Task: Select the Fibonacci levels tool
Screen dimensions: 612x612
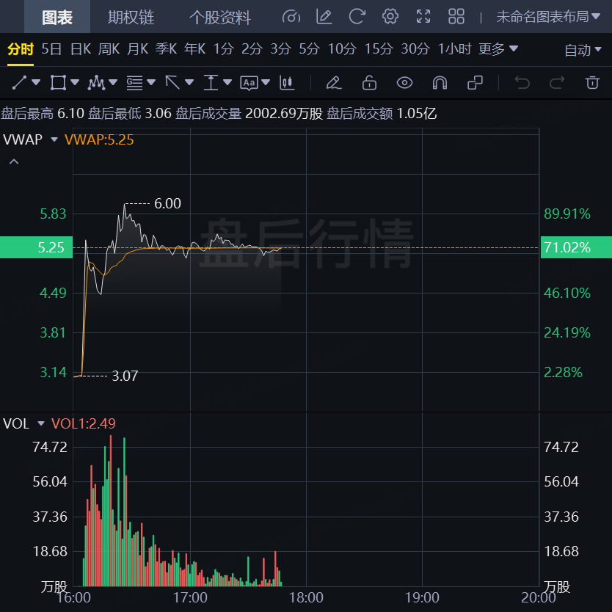Action: point(135,83)
